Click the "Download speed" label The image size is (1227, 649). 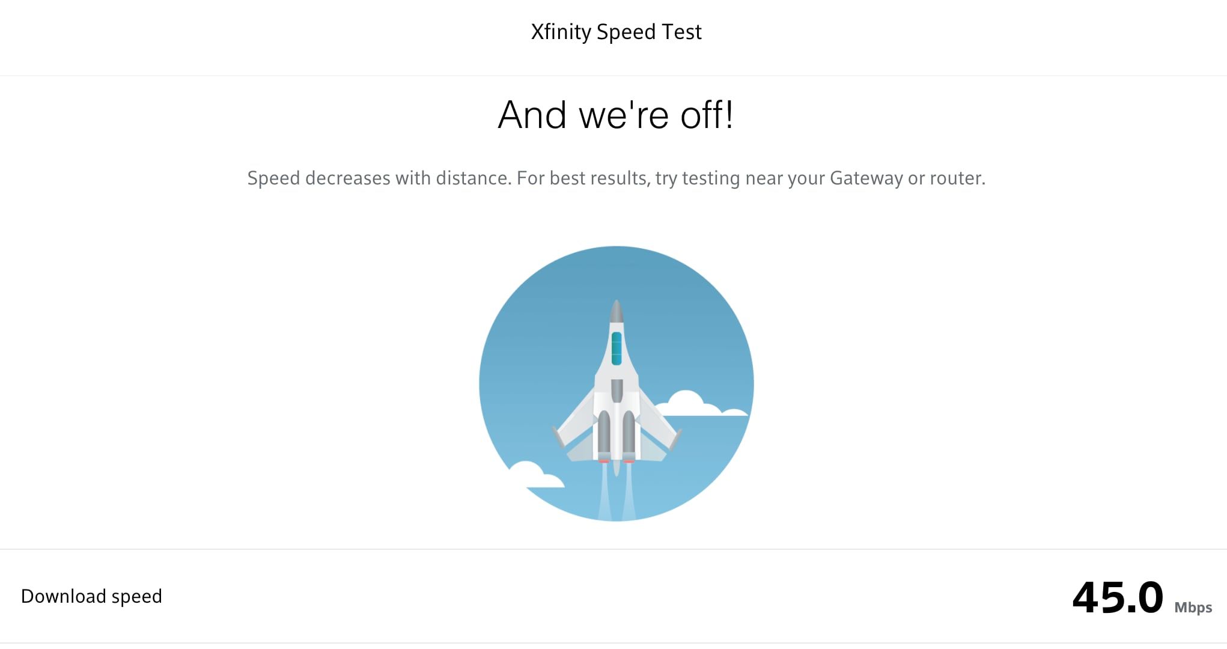(x=91, y=596)
